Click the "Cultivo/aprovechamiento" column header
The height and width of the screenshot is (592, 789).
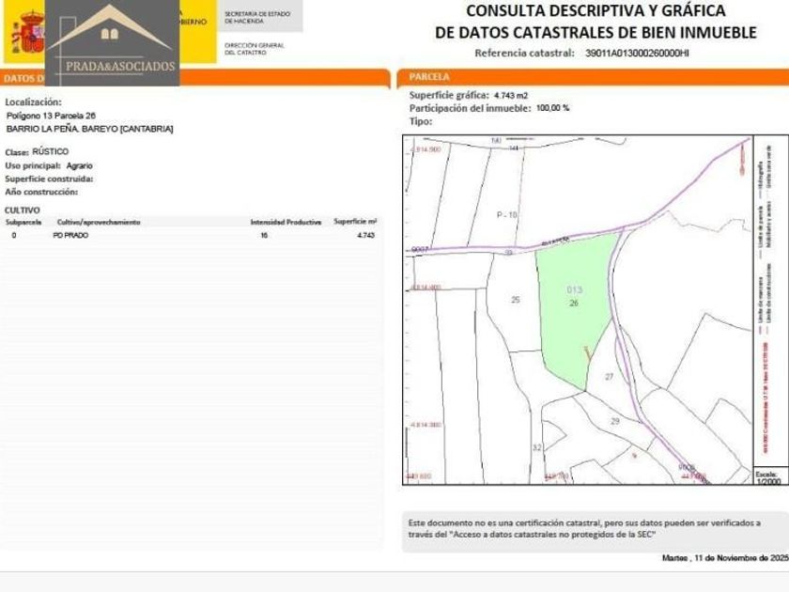(x=99, y=222)
